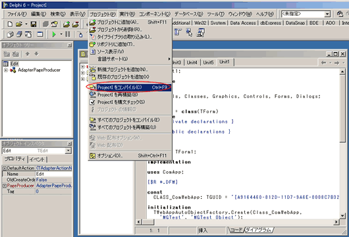The image size is (349, 237).
Task: Open the 編集(E) menu
Action: pos(38,14)
